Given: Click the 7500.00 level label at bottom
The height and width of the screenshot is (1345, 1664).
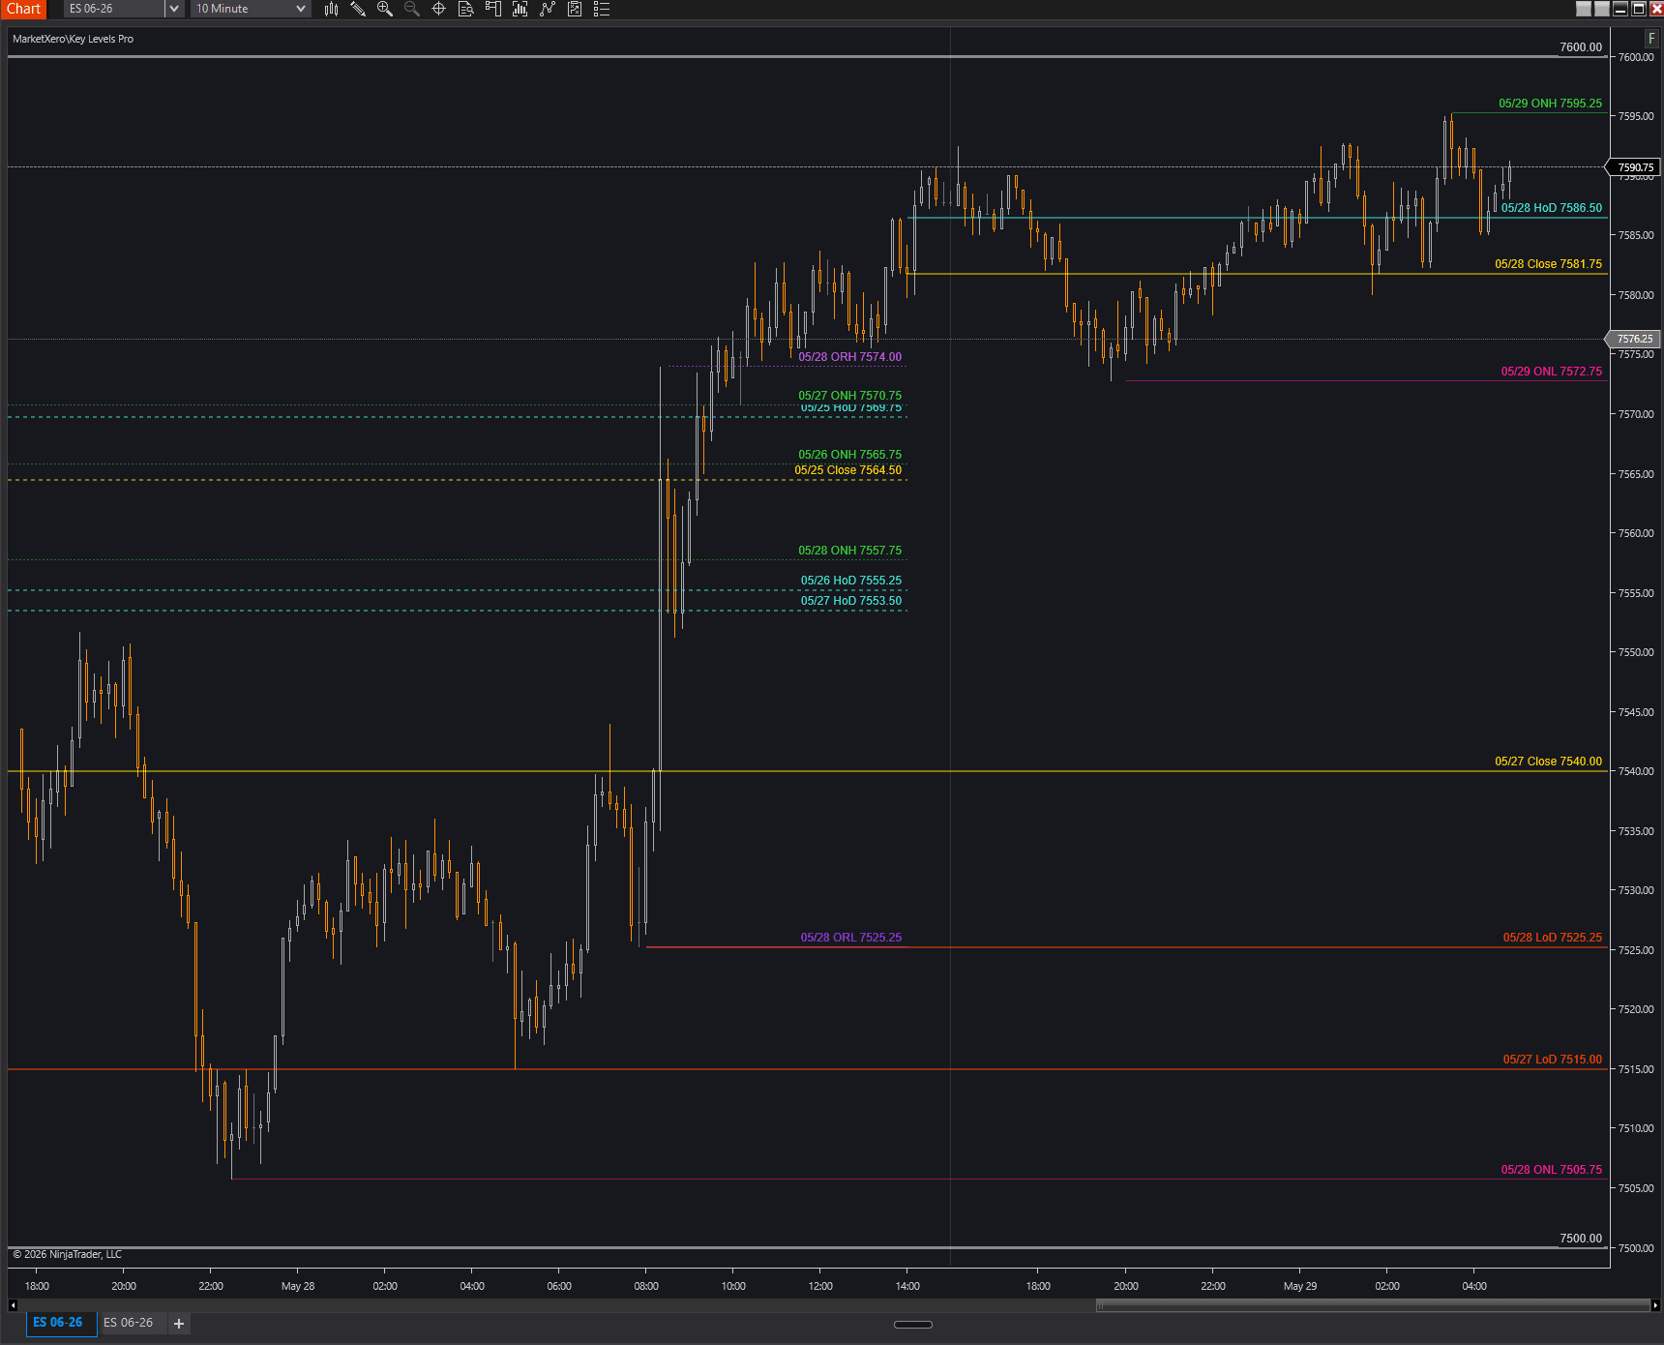Looking at the screenshot, I should [1580, 1239].
